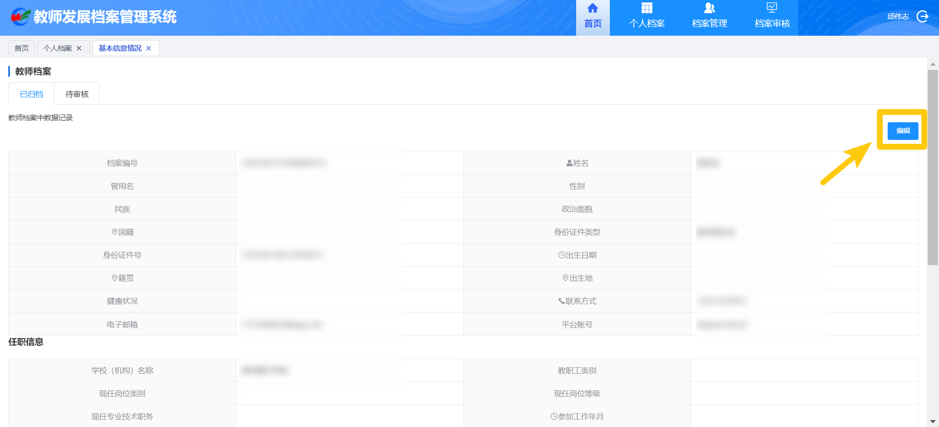Click the 教师档案中数据记录 description text
Screen dimensions: 939x427
pos(41,118)
